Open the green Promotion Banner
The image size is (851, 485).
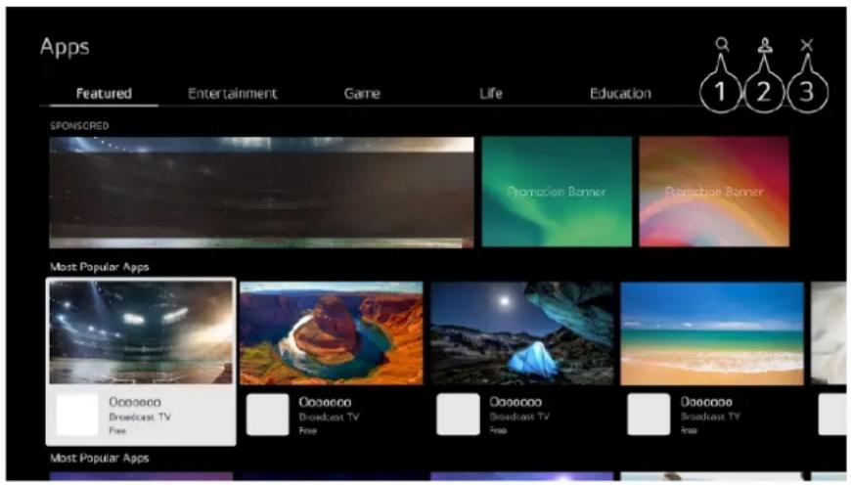557,192
